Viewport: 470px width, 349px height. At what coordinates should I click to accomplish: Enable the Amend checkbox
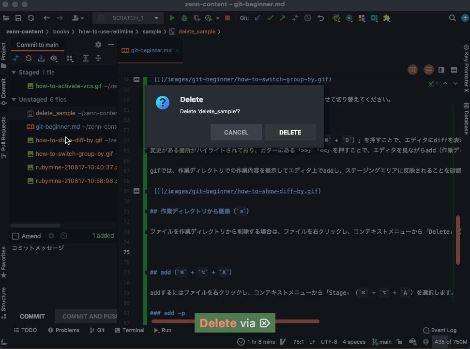point(15,236)
